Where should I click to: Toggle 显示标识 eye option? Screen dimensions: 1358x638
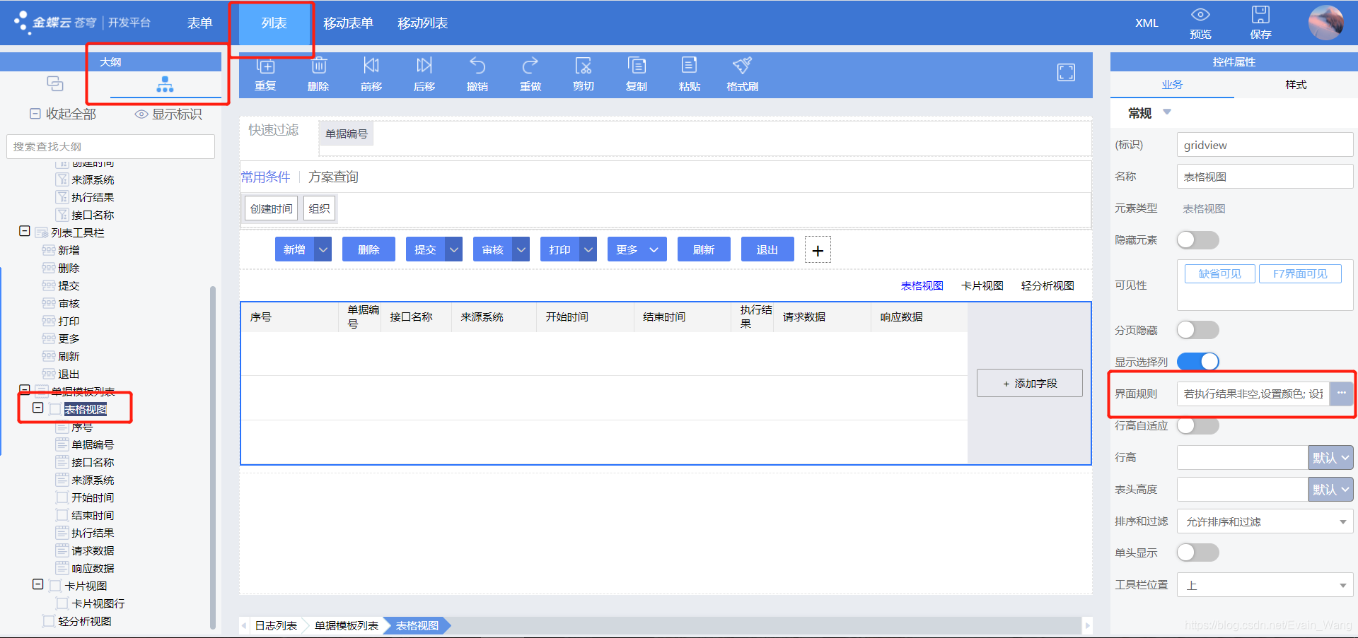pos(141,114)
